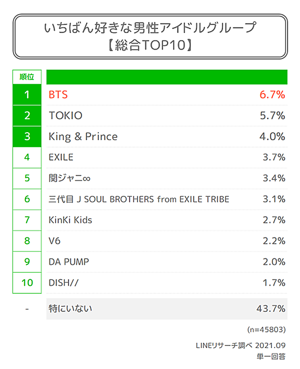Click the LINEリサーチ調べ 2021.09 source text
The width and height of the screenshot is (300, 369).
241,346
